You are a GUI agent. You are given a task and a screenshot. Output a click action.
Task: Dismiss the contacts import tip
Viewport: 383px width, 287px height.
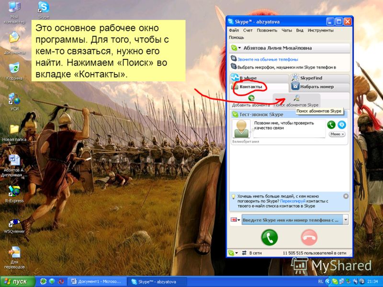coord(346,196)
